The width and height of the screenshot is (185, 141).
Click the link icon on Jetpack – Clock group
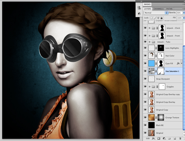click(x=157, y=28)
